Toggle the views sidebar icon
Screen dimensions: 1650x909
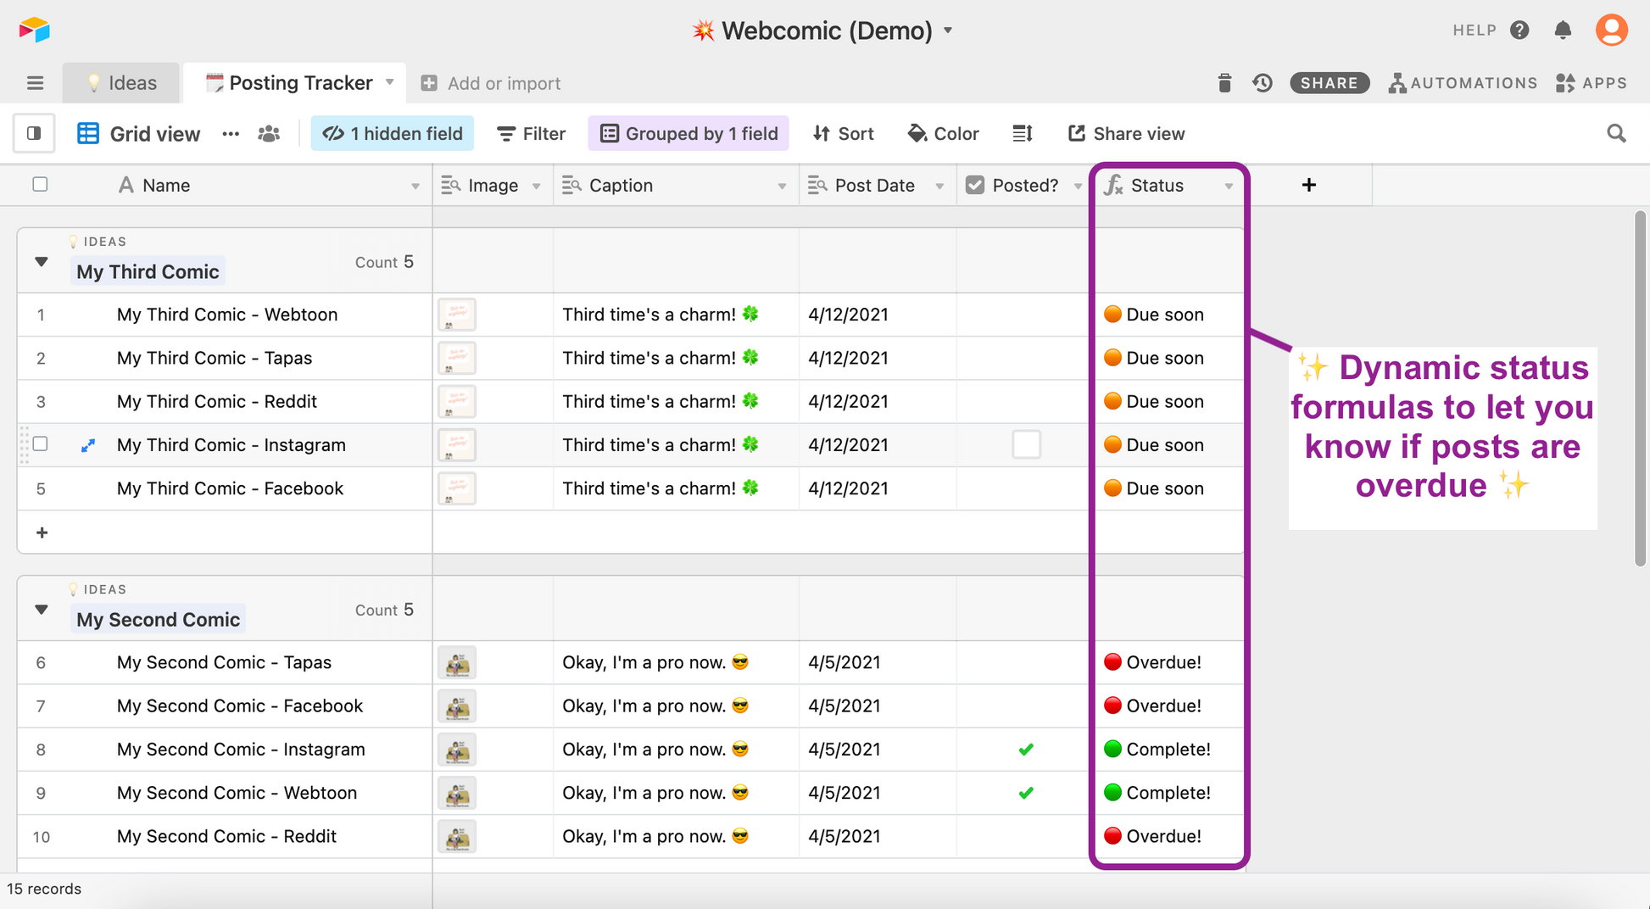34,133
